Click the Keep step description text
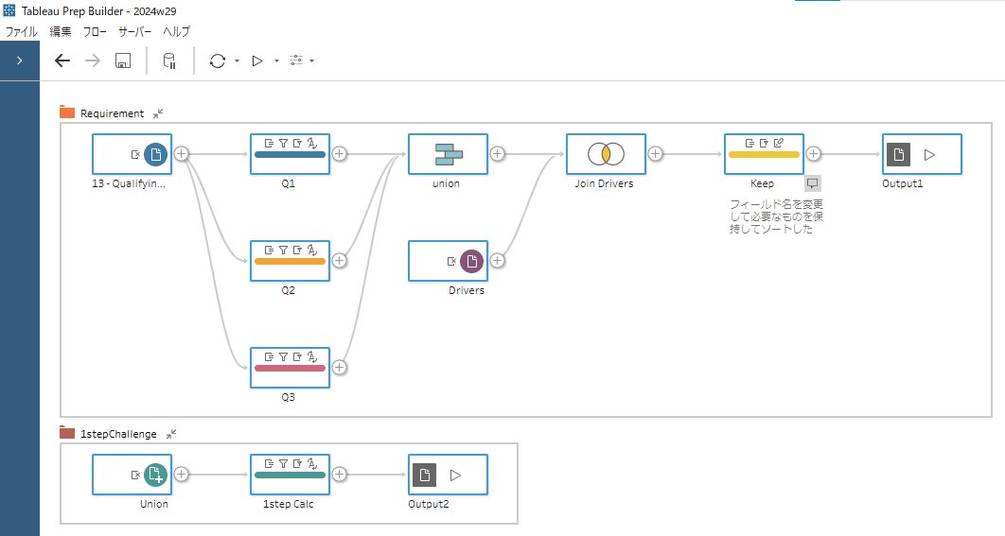 point(776,216)
